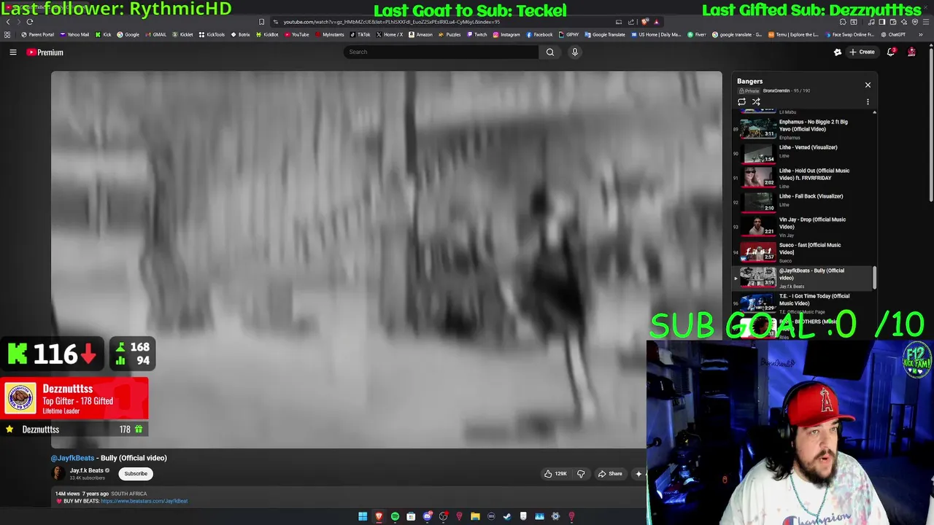Like the Bully video
This screenshot has width=934, height=525.
pos(555,474)
